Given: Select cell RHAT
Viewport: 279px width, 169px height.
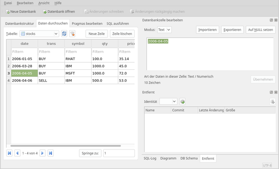Looking at the screenshot, I should point(78,59).
